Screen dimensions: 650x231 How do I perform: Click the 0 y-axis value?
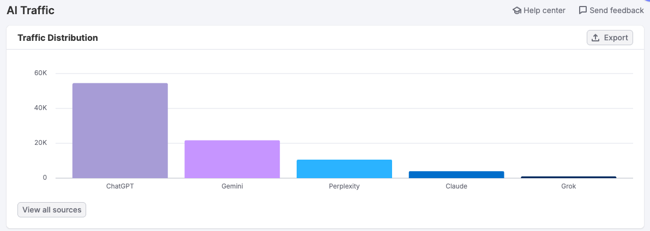[x=45, y=178]
